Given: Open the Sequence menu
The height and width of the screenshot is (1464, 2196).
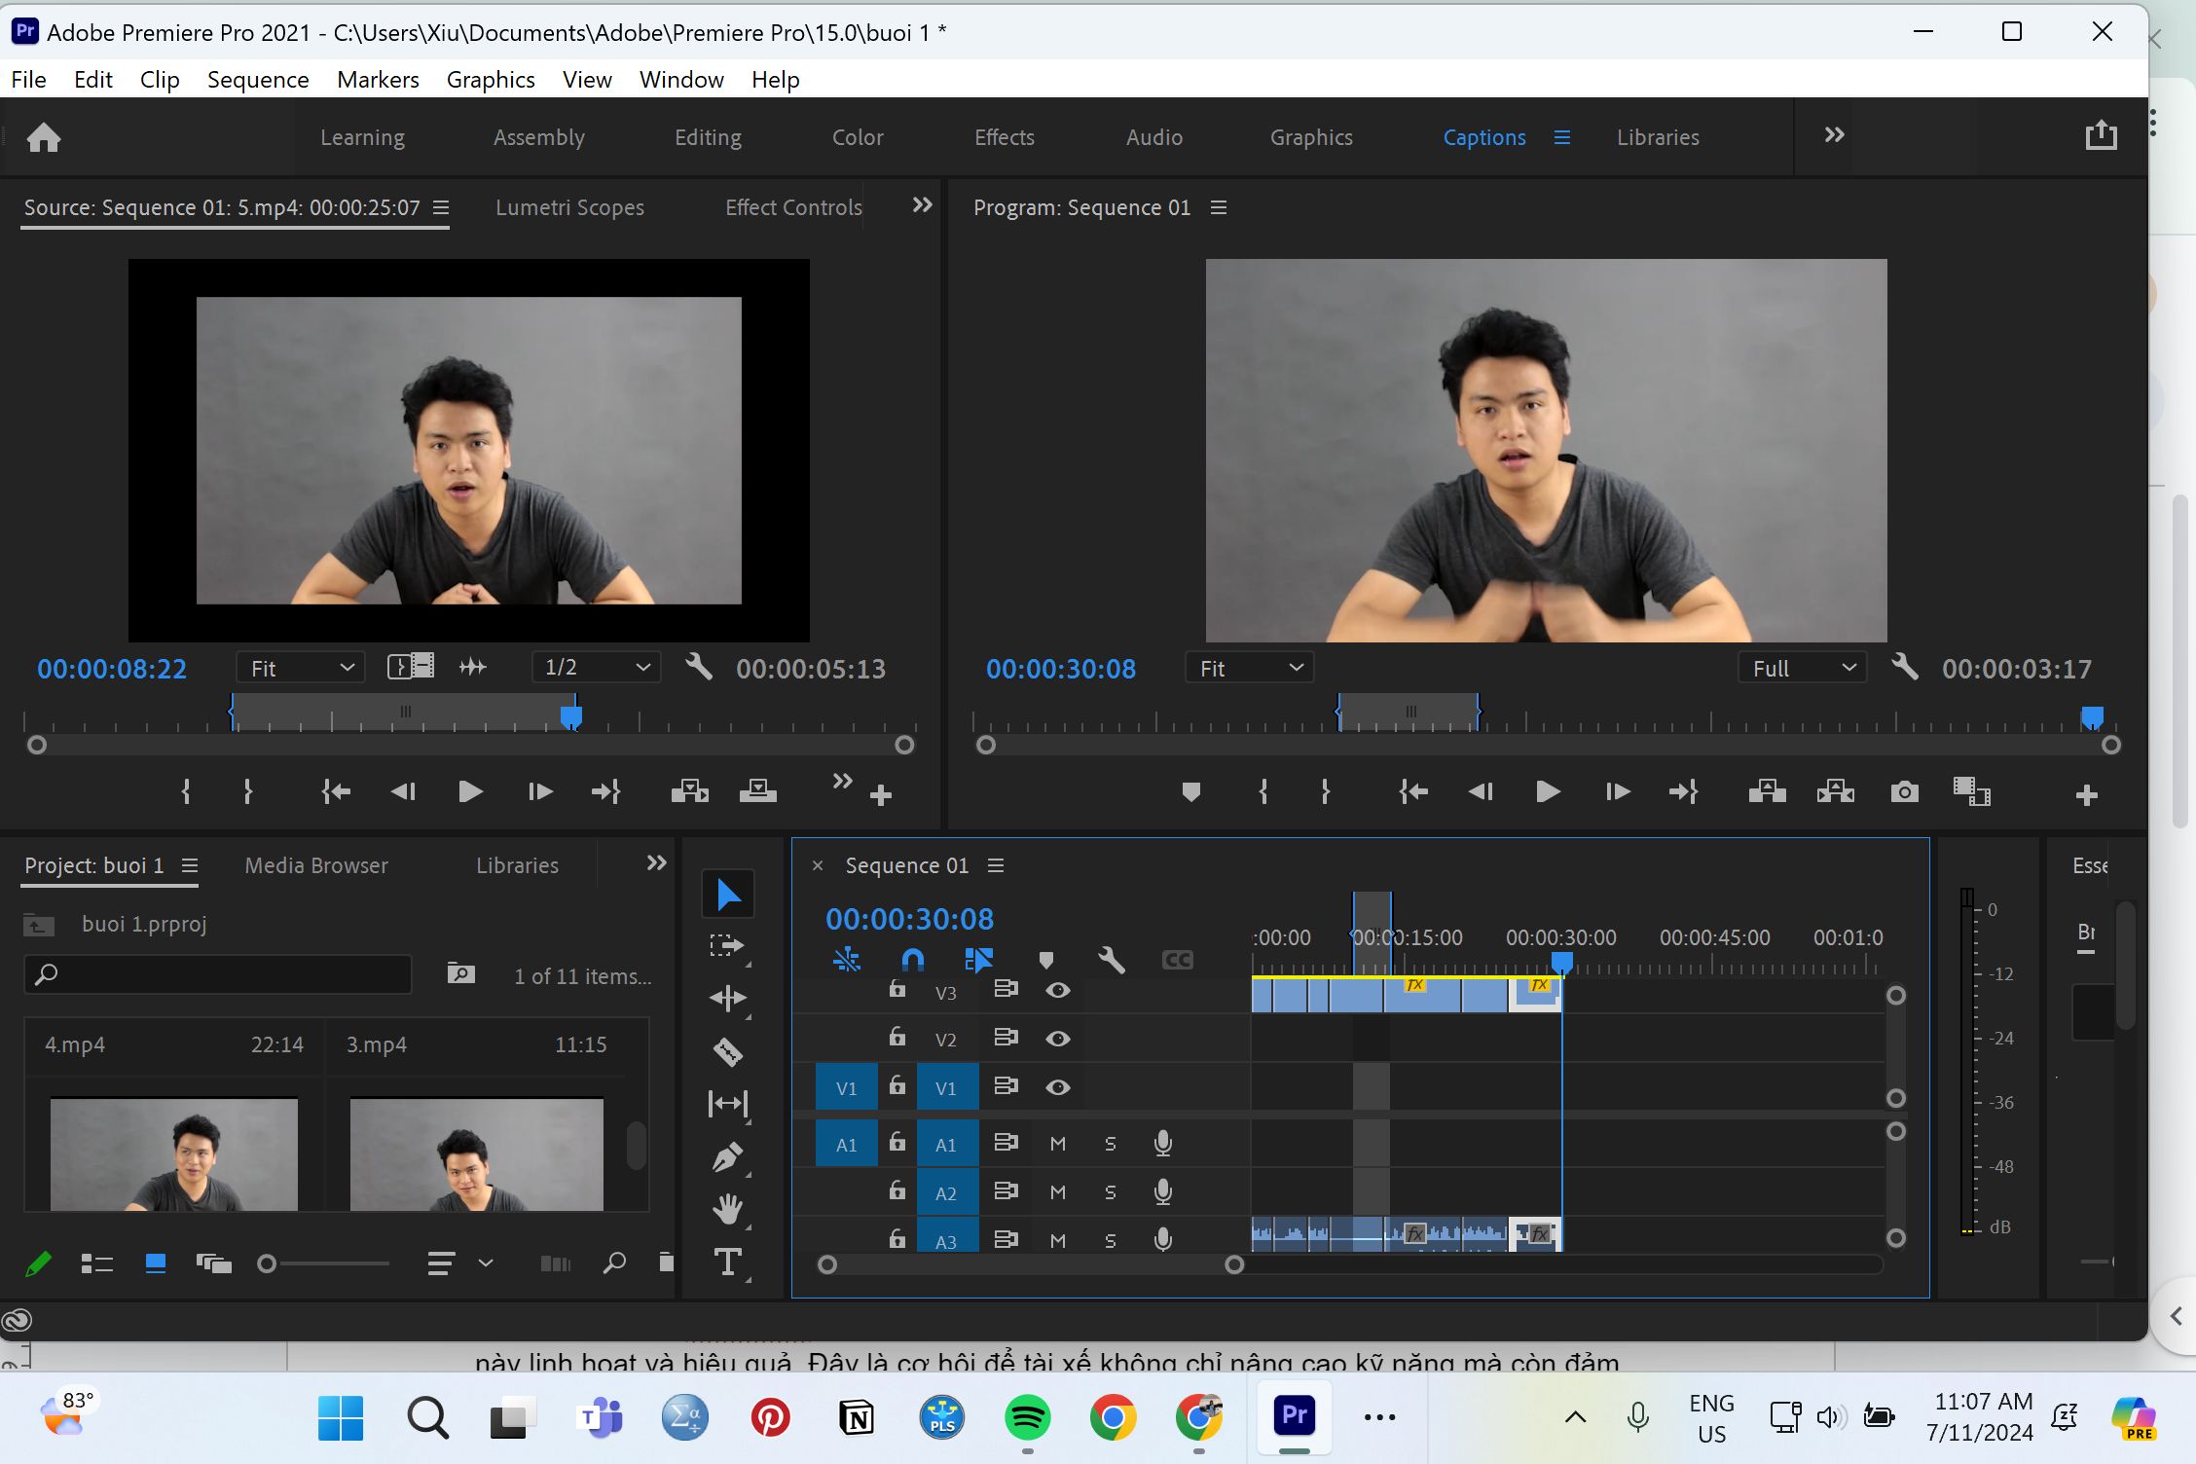Looking at the screenshot, I should pos(258,79).
